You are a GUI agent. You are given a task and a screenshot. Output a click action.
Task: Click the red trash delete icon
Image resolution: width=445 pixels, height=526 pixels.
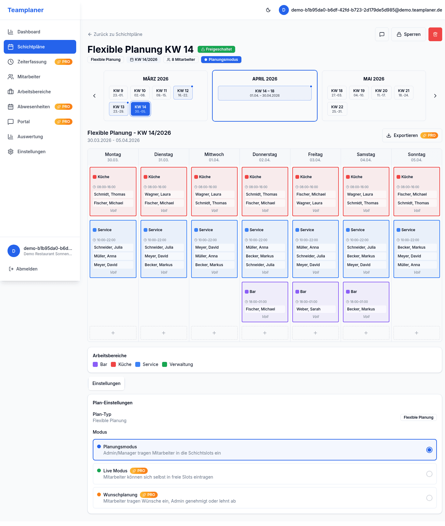(435, 34)
